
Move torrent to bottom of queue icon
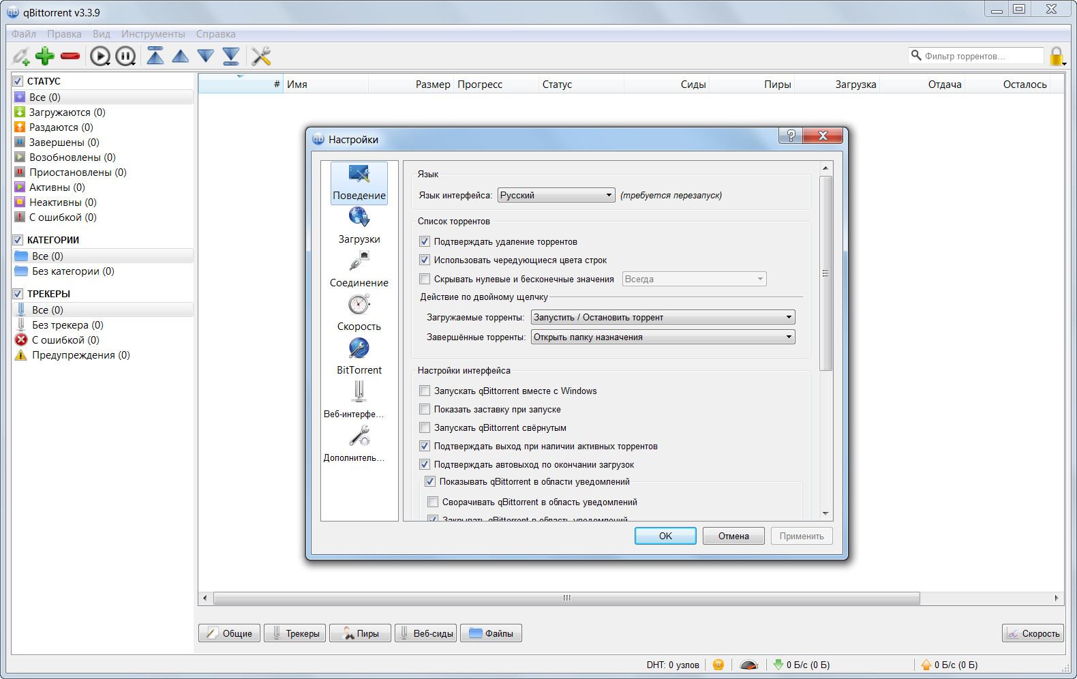tap(231, 56)
